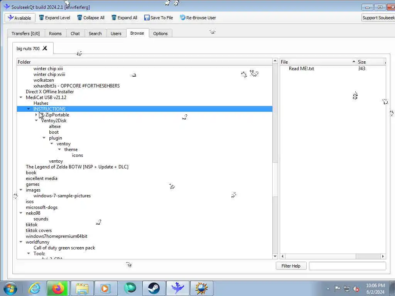Screen dimensions: 395x296
Task: Select the microsoft-dogs folder
Action: point(42,207)
